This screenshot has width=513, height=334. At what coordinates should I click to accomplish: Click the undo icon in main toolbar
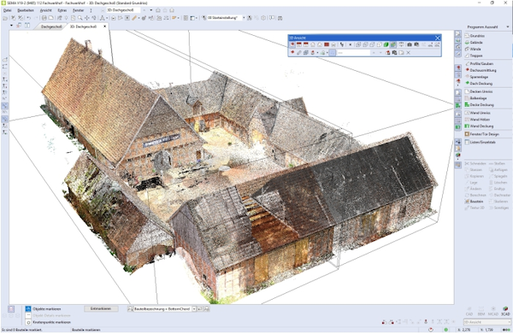pos(29,18)
